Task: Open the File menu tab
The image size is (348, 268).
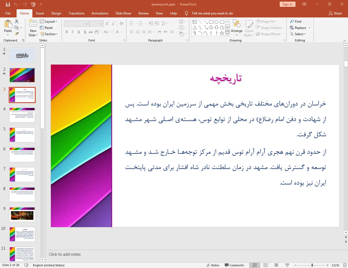Action: point(8,13)
